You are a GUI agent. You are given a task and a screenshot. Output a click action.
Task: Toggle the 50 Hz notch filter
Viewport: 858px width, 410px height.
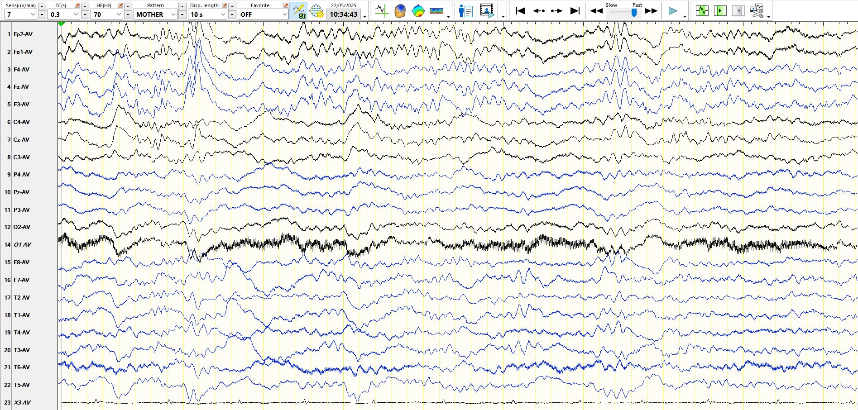pyautogui.click(x=299, y=11)
